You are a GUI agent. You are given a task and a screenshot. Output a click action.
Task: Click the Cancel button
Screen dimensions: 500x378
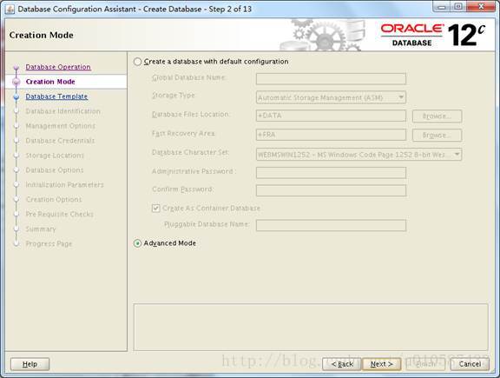(470, 364)
